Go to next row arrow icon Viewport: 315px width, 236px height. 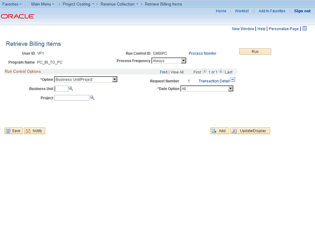221,71
